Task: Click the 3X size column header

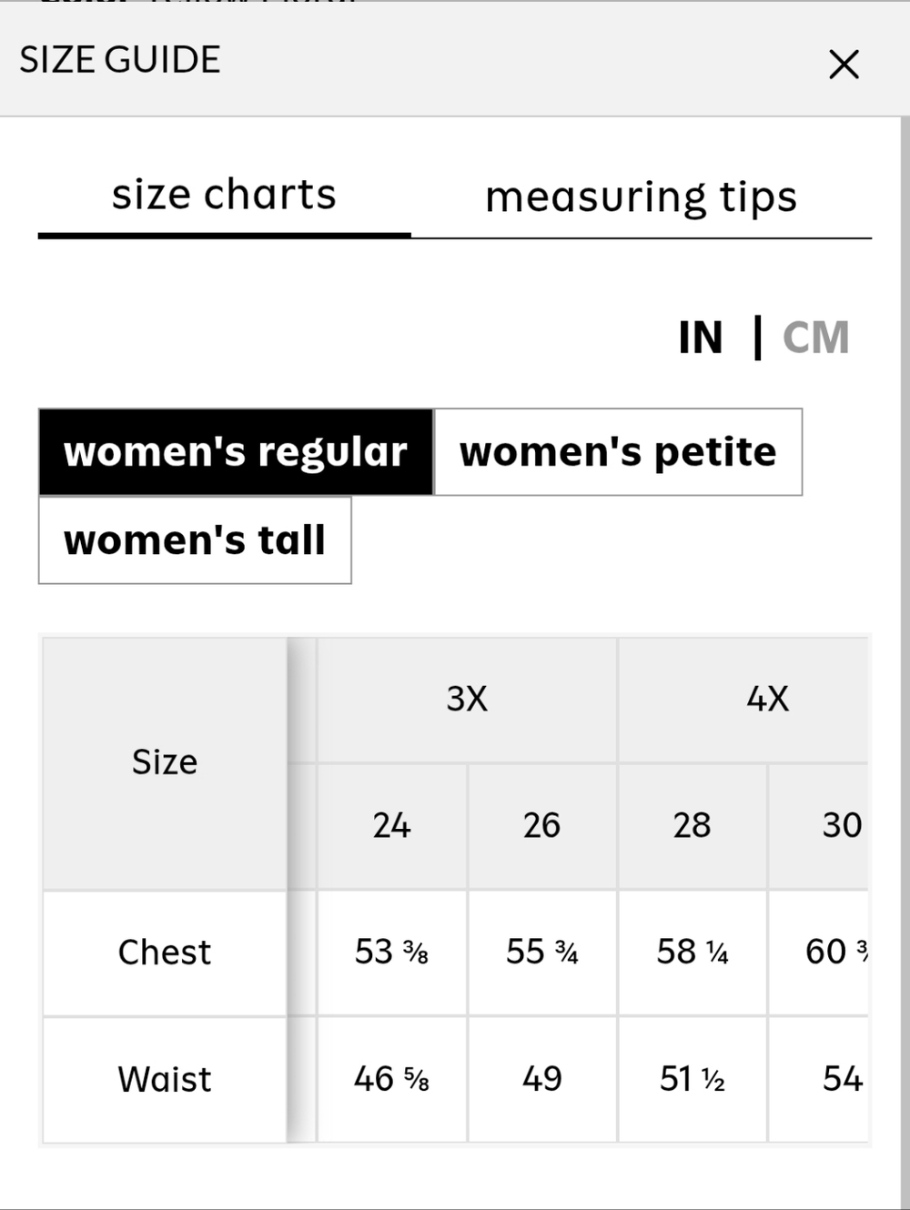Action: point(467,700)
